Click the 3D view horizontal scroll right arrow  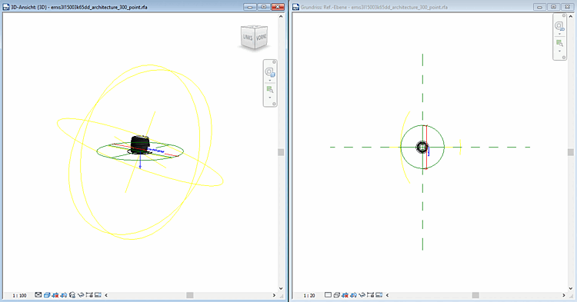point(274,295)
